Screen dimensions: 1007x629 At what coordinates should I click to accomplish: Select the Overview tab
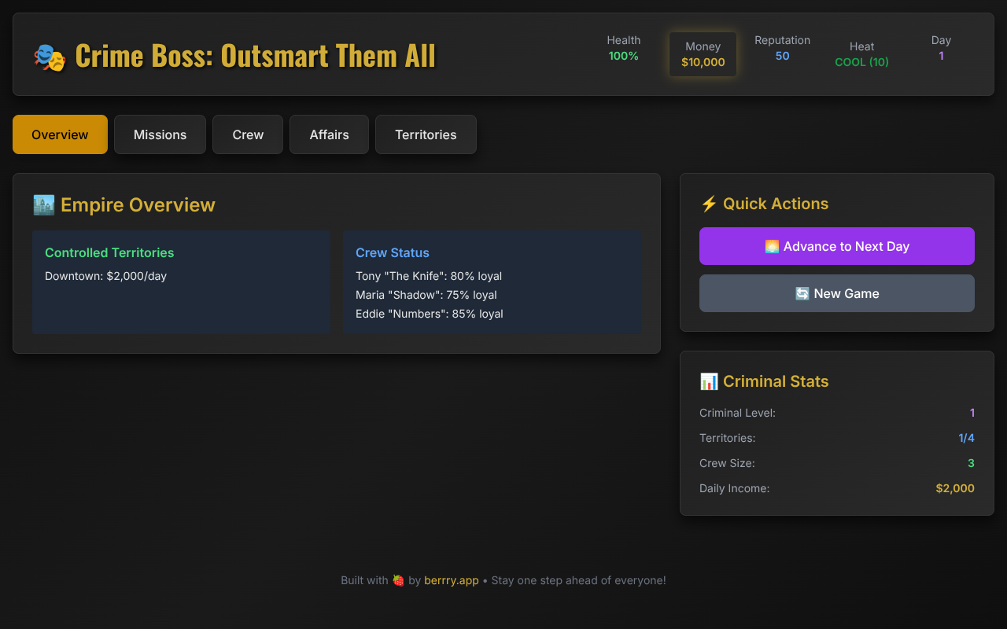60,134
